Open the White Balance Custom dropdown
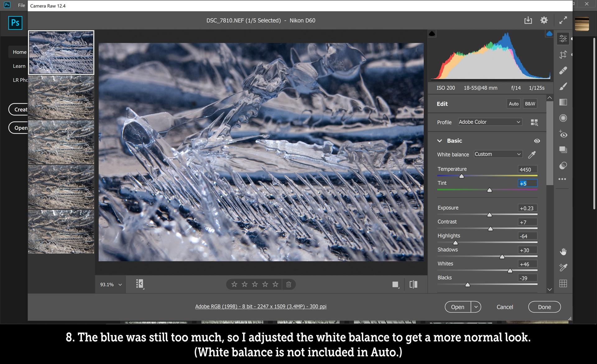This screenshot has height=364, width=597. point(497,154)
